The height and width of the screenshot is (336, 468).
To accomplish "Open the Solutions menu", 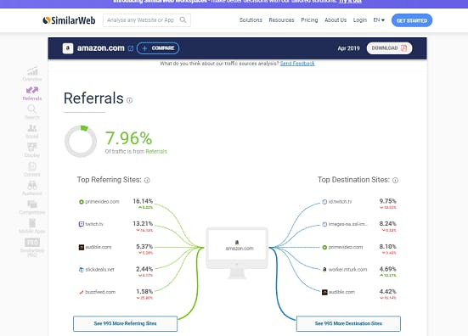I will point(251,20).
